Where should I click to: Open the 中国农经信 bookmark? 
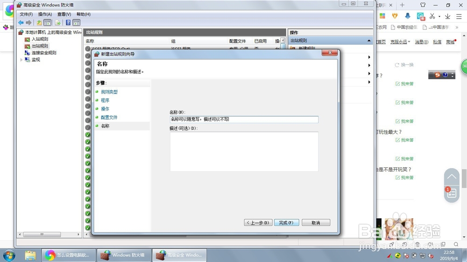tap(404, 27)
